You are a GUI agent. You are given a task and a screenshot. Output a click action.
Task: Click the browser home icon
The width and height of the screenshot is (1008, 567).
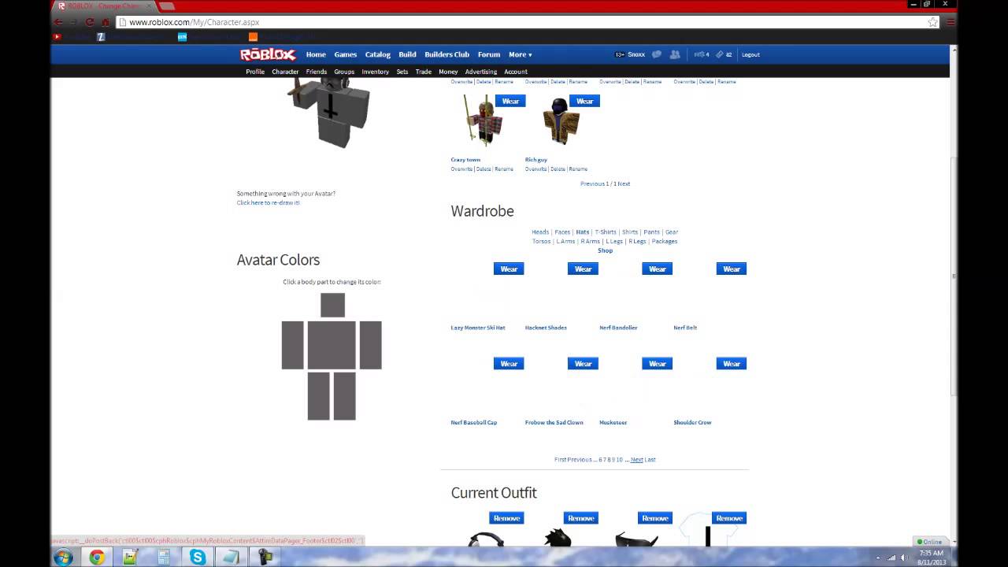point(106,22)
